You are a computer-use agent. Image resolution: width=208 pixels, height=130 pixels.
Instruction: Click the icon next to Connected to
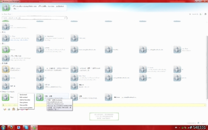tap(198, 123)
